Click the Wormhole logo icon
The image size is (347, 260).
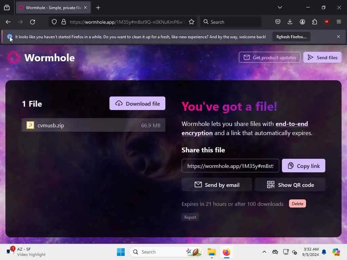14,57
